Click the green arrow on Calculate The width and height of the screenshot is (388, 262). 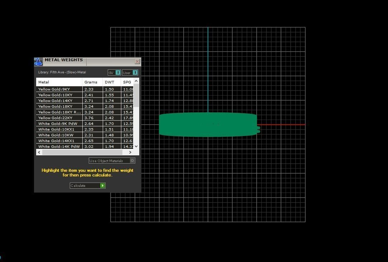(102, 185)
